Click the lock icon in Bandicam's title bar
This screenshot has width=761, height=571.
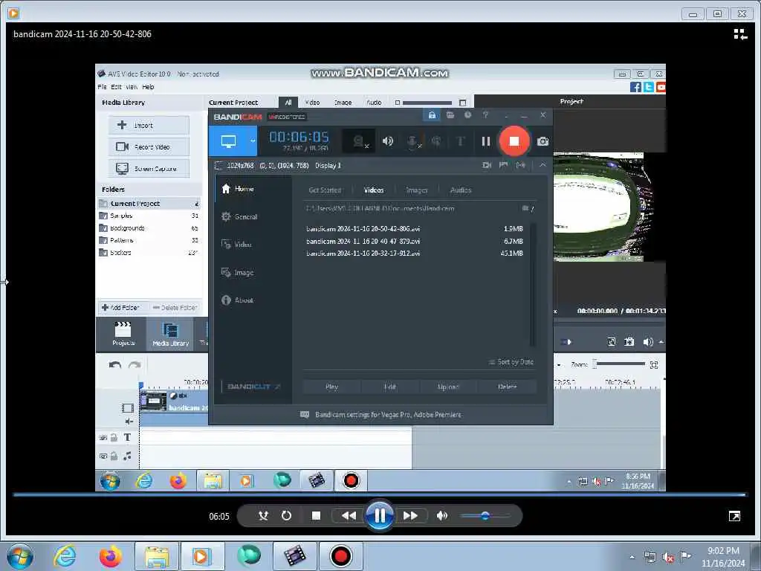click(432, 115)
